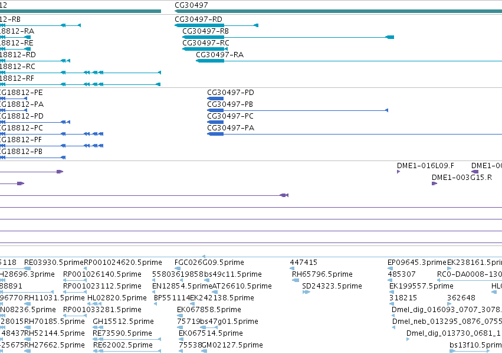The height and width of the screenshot is (354, 502).
Task: Click the arrow glyph under DME1-003G15.R
Action: tap(434, 183)
